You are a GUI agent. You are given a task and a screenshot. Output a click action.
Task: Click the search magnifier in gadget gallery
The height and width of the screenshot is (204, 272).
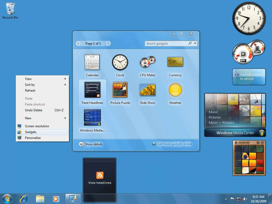coord(190,43)
